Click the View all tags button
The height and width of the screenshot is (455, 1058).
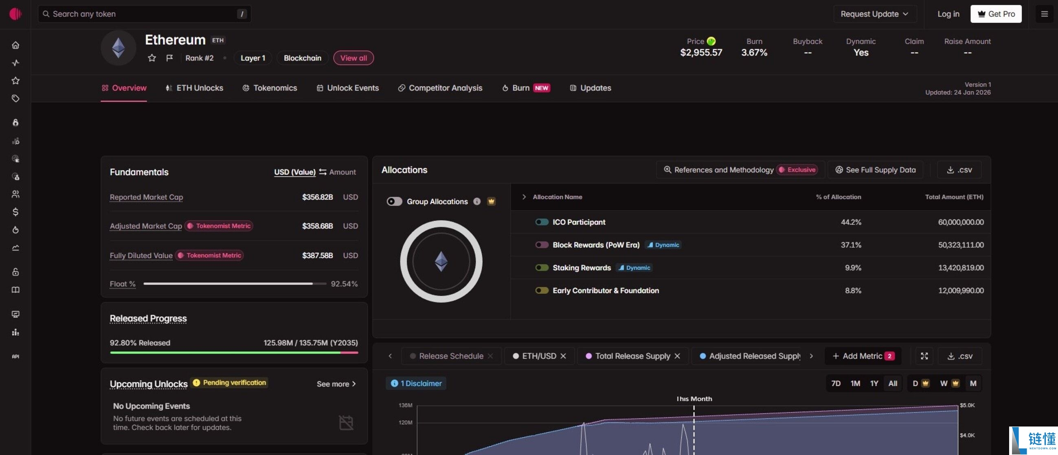coord(353,58)
